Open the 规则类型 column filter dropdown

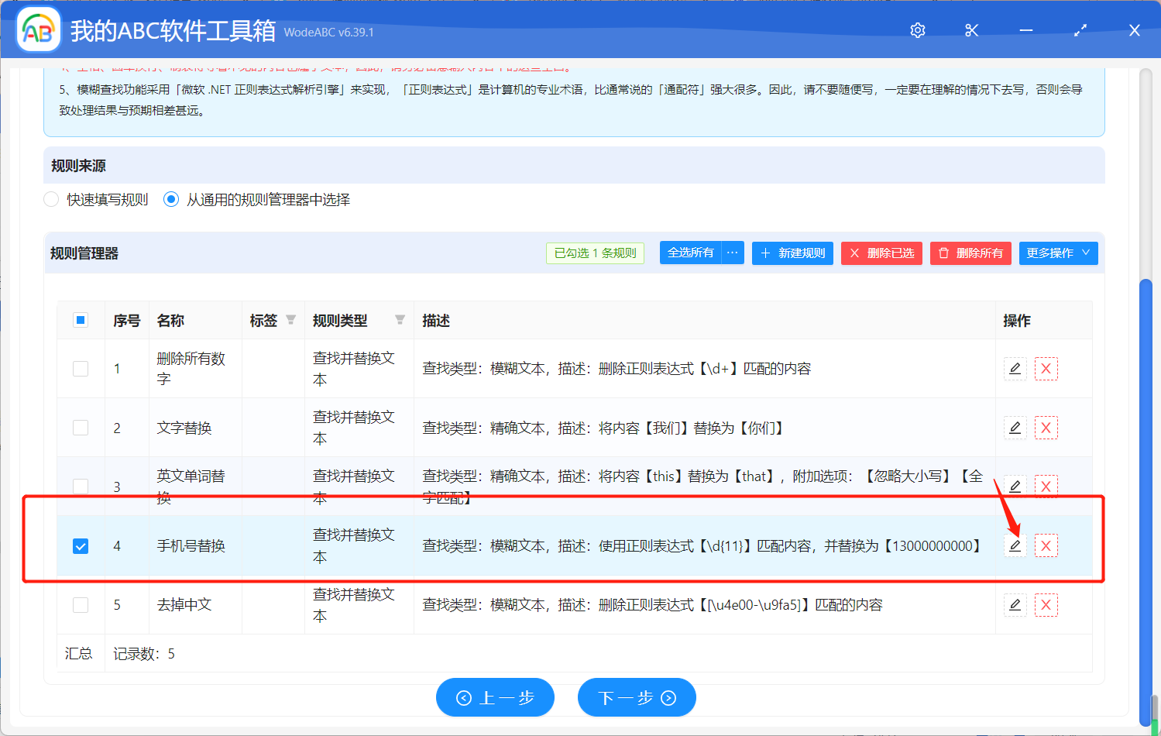[x=400, y=319]
